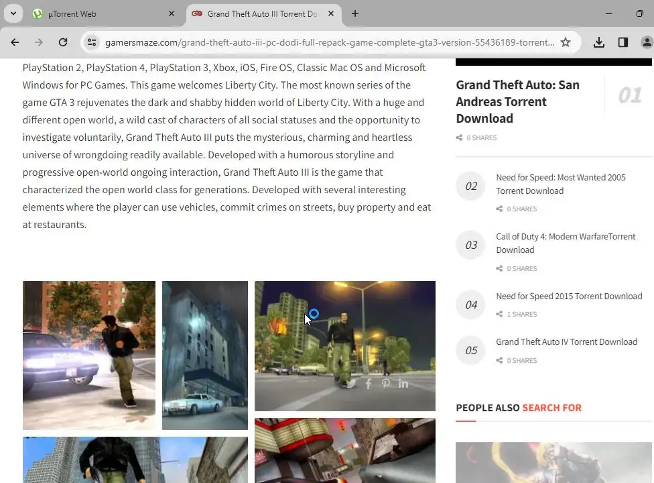
Task: Pin image with the Pinterest icon
Action: [x=385, y=383]
